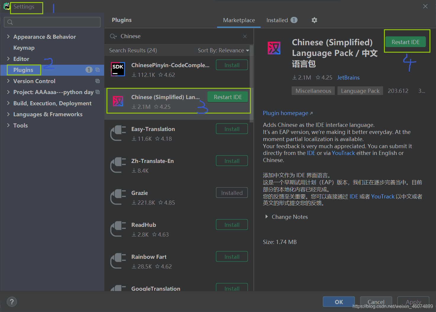
Task: Open the Plugin homepage link
Action: (x=288, y=113)
